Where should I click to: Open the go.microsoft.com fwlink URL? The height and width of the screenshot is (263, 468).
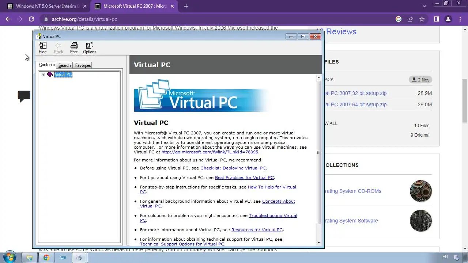pos(210,152)
